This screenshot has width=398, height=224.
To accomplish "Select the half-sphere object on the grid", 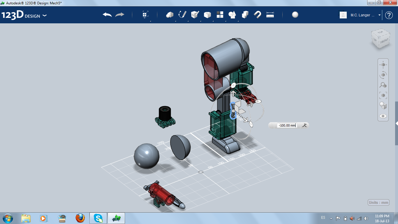I will click(x=180, y=147).
